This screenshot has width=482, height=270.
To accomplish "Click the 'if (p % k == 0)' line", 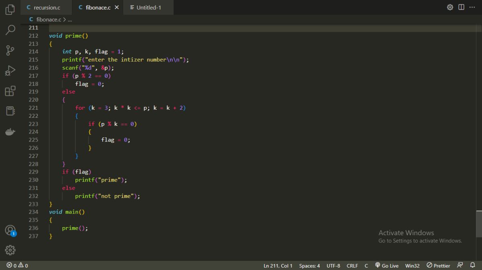I will tap(112, 124).
